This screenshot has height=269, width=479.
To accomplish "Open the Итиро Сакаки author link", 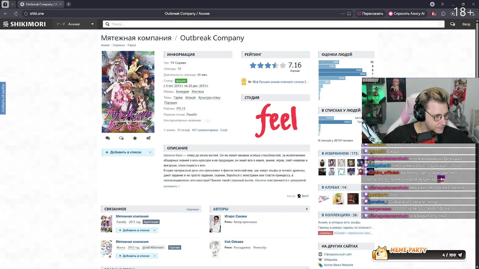I will 236,216.
